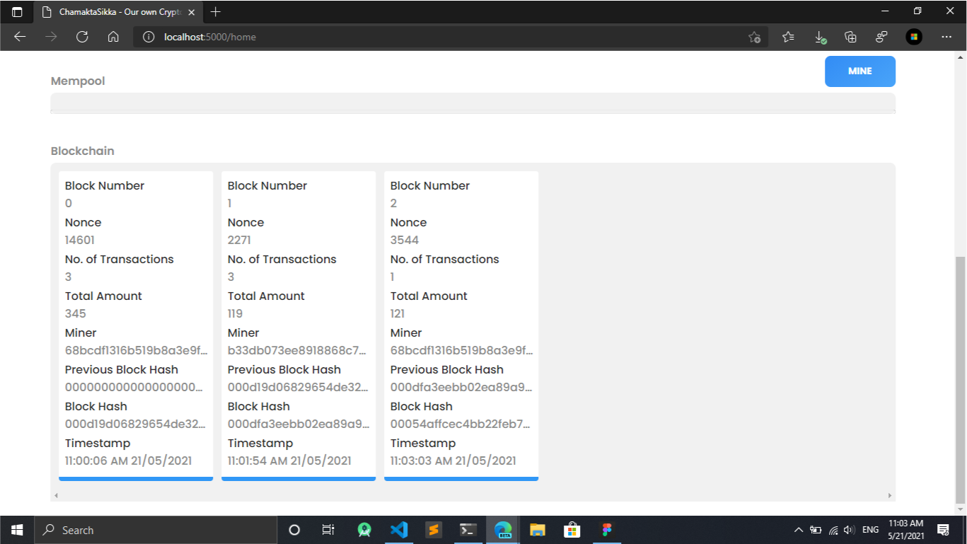Image resolution: width=967 pixels, height=544 pixels.
Task: Open the Downloads panel
Action: click(x=819, y=37)
